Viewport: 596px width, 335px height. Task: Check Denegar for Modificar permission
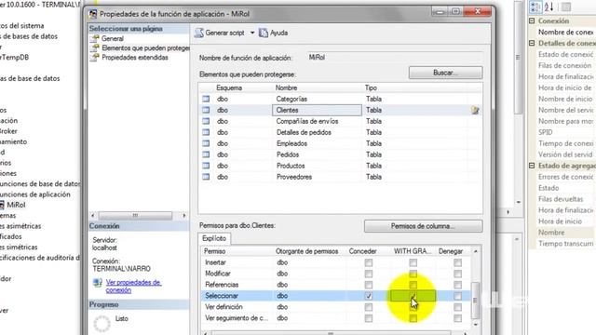pyautogui.click(x=457, y=274)
